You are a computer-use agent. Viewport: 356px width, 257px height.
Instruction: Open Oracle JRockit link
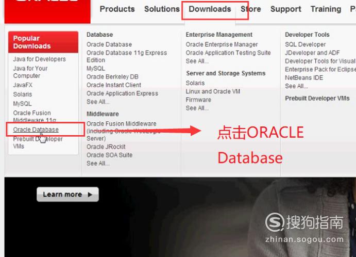click(106, 147)
